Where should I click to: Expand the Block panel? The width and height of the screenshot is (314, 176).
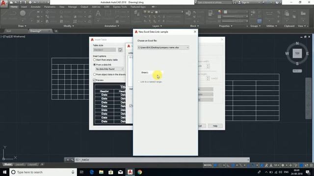tap(194, 26)
